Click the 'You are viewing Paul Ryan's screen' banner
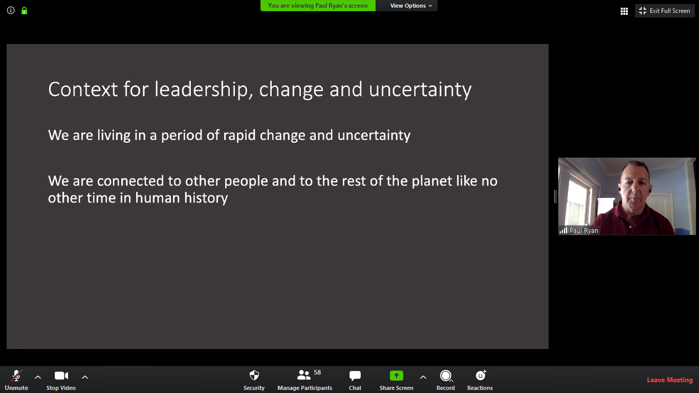The width and height of the screenshot is (699, 393). coord(318,6)
